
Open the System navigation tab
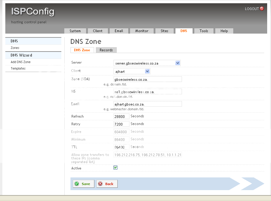click(75, 31)
